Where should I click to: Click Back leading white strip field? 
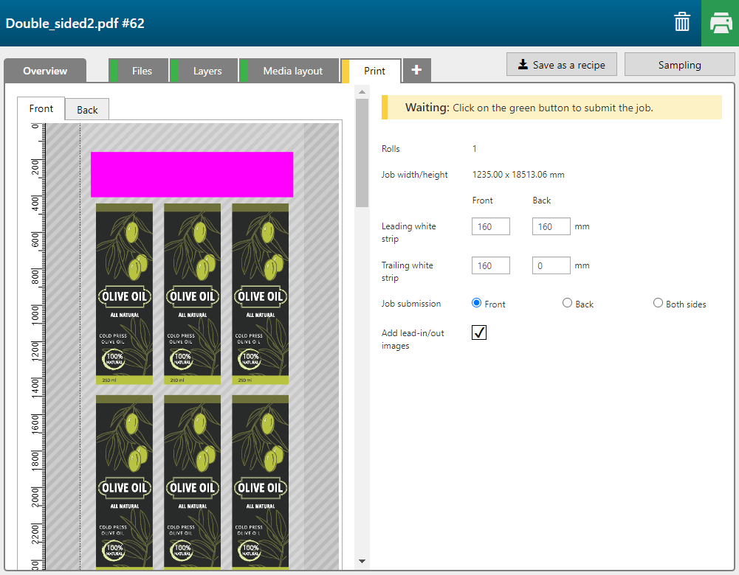coord(551,226)
